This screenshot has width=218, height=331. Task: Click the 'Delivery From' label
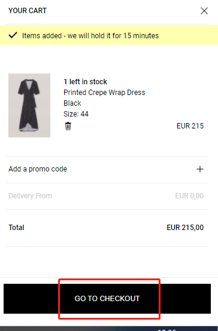click(30, 196)
